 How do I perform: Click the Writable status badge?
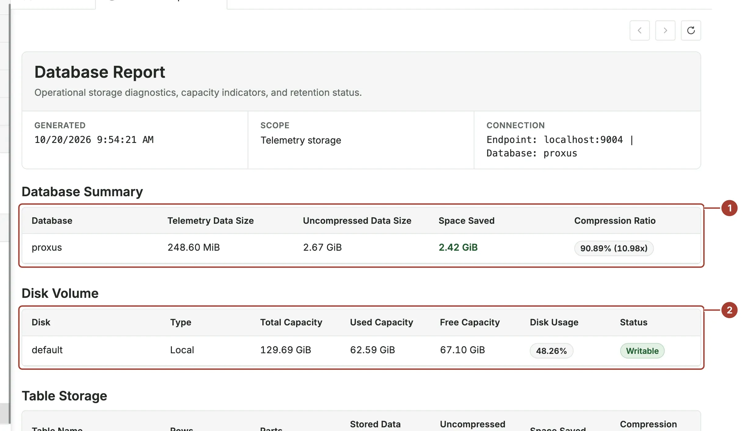click(x=642, y=351)
